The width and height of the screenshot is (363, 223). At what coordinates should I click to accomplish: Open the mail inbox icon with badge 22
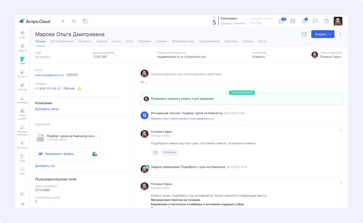pos(282,21)
